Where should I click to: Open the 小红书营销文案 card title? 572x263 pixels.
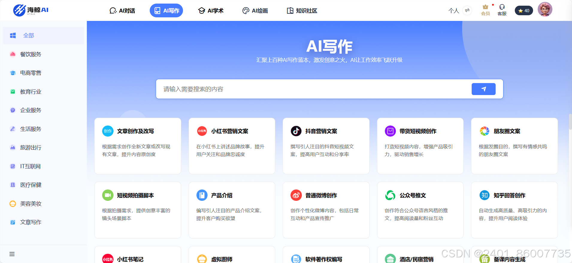pyautogui.click(x=230, y=131)
